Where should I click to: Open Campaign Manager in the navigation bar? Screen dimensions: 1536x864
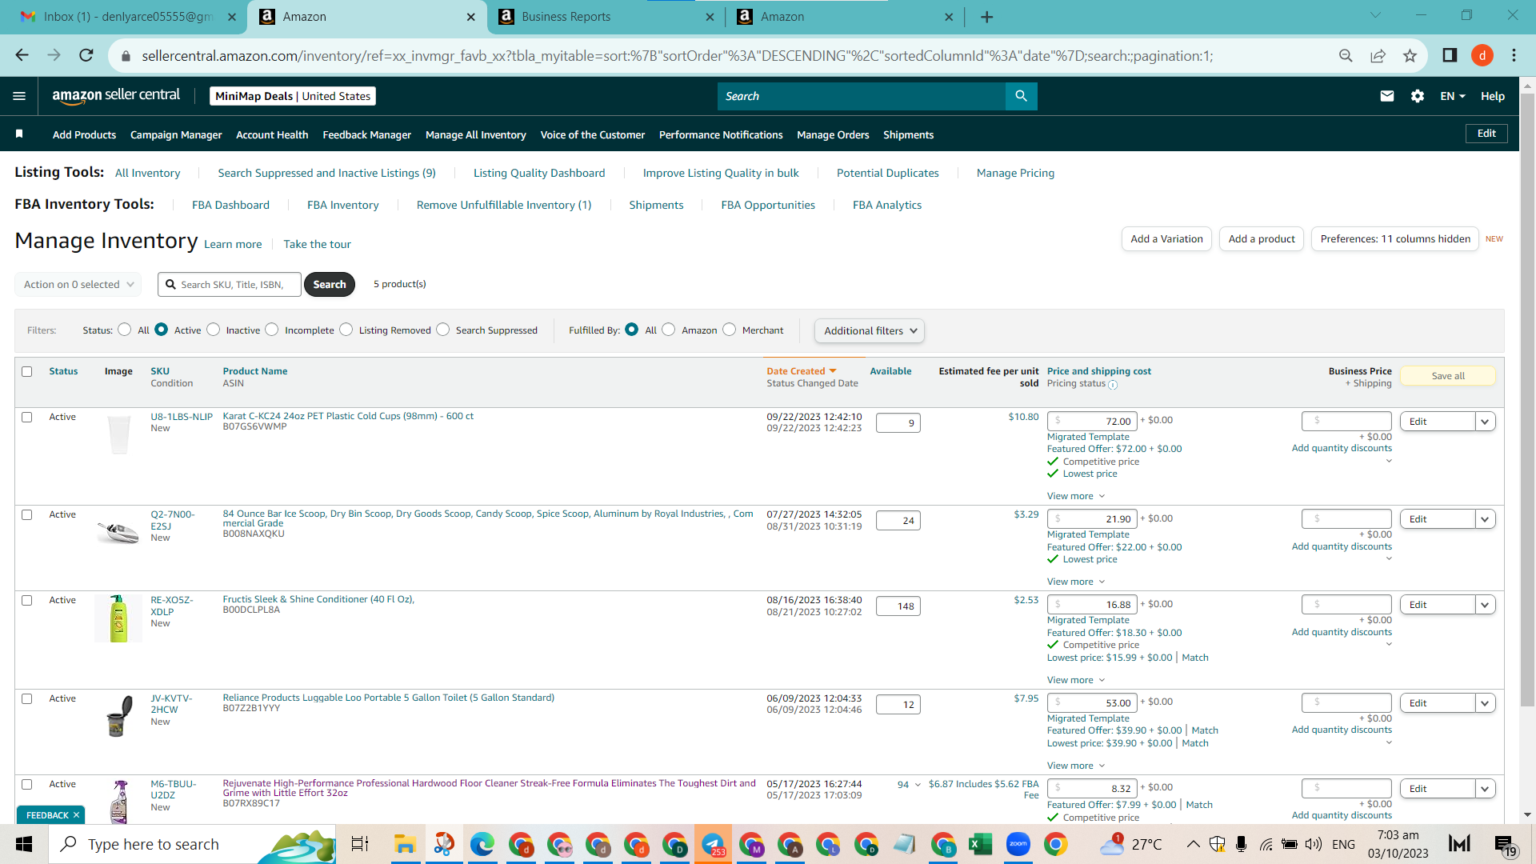pyautogui.click(x=176, y=134)
